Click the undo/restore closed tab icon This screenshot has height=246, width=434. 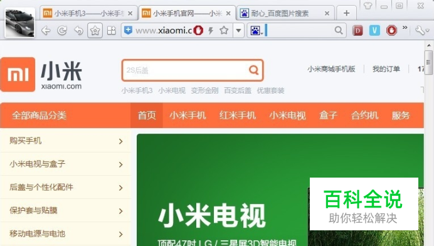click(78, 31)
